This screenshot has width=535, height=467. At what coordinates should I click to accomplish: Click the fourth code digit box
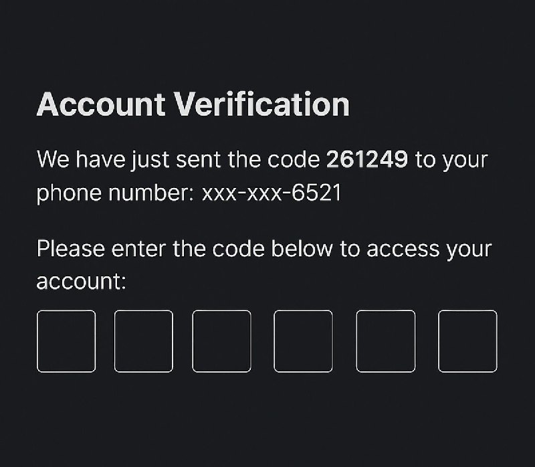click(x=303, y=341)
